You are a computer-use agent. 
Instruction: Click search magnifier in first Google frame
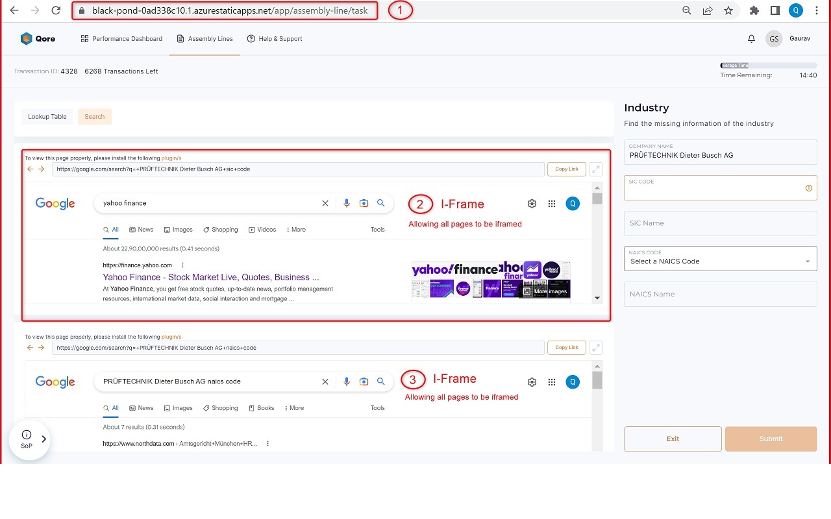(381, 203)
